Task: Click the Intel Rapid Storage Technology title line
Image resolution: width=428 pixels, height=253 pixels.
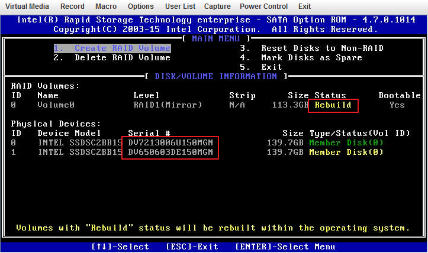Action: 216,20
